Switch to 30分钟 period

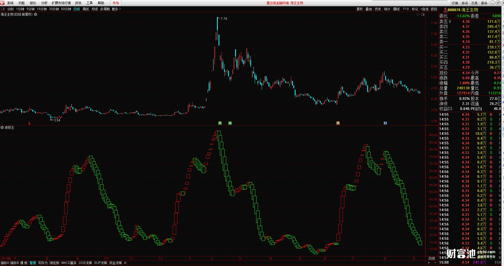(54, 9)
